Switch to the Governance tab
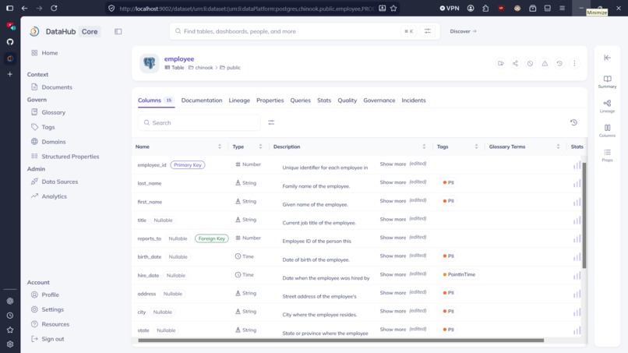 (379, 101)
